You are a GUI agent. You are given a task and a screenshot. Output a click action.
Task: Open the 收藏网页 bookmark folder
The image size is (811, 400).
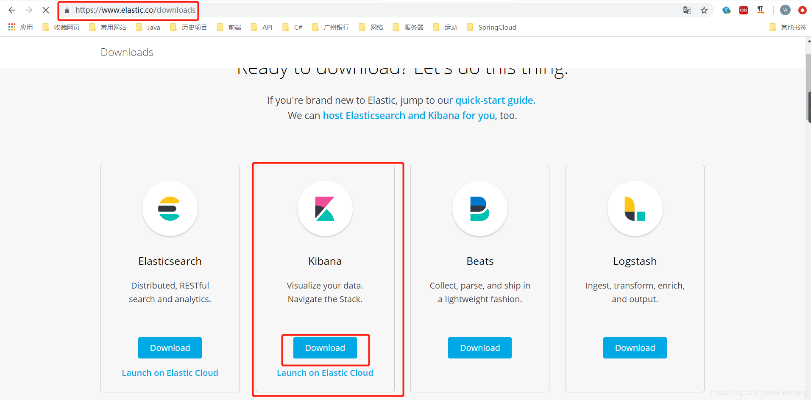pyautogui.click(x=61, y=27)
